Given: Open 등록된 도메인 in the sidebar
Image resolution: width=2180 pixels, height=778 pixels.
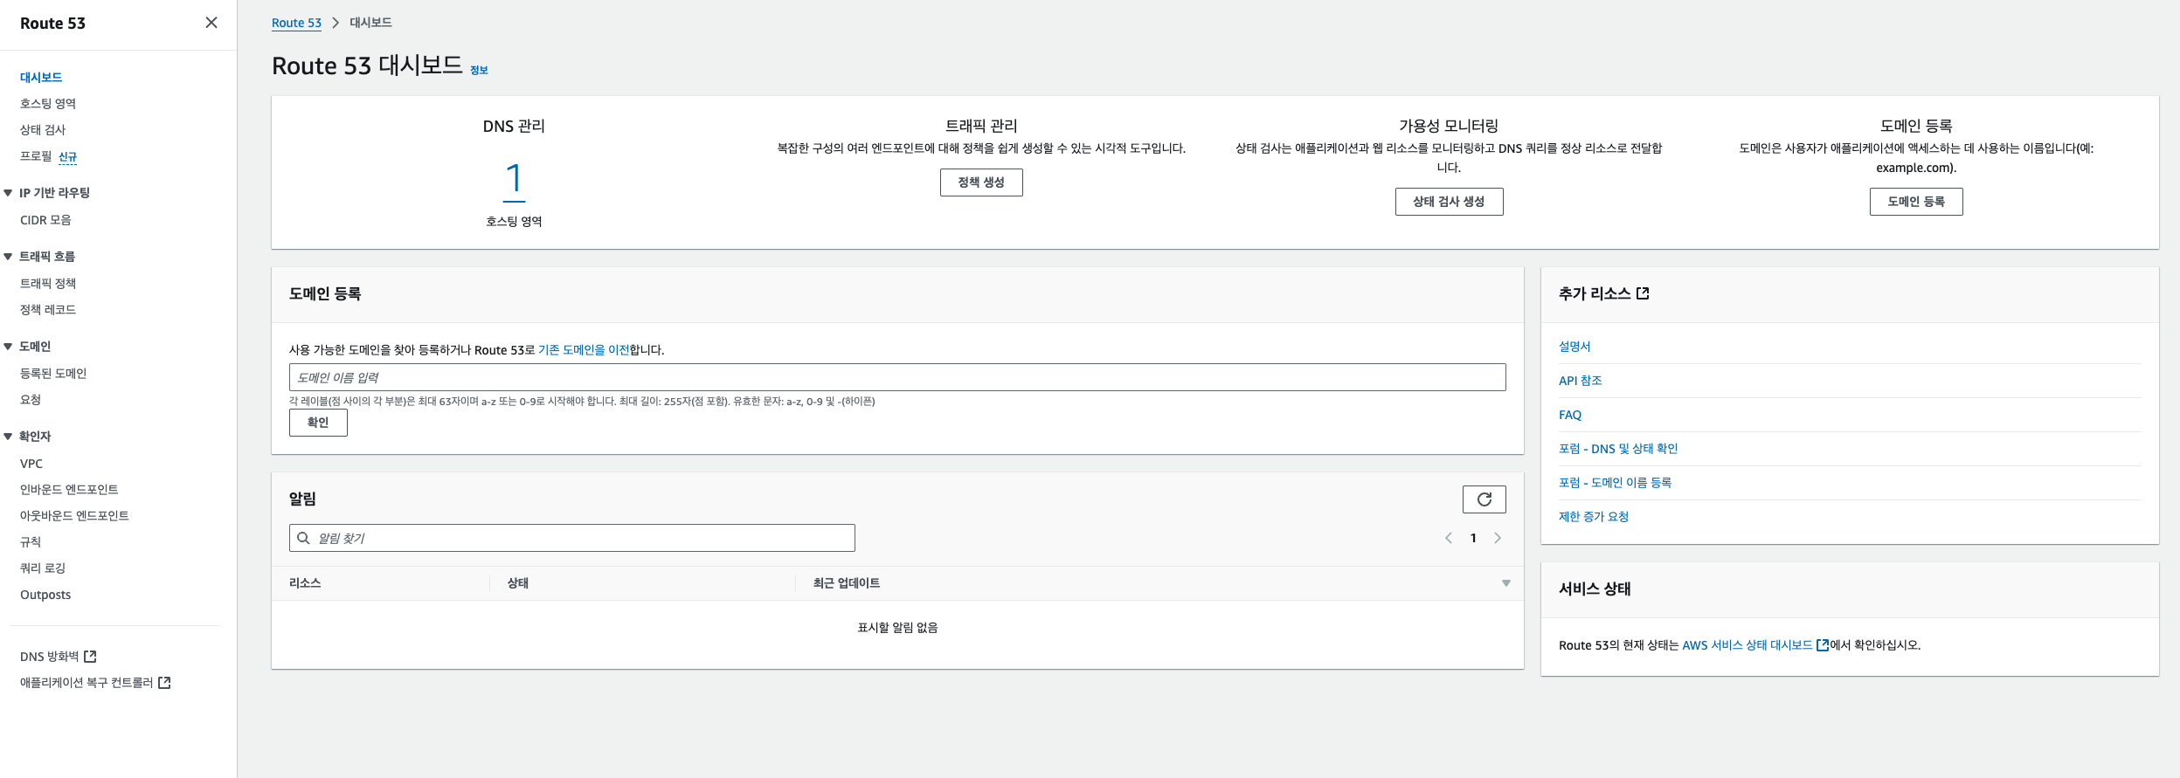Looking at the screenshot, I should pos(53,374).
